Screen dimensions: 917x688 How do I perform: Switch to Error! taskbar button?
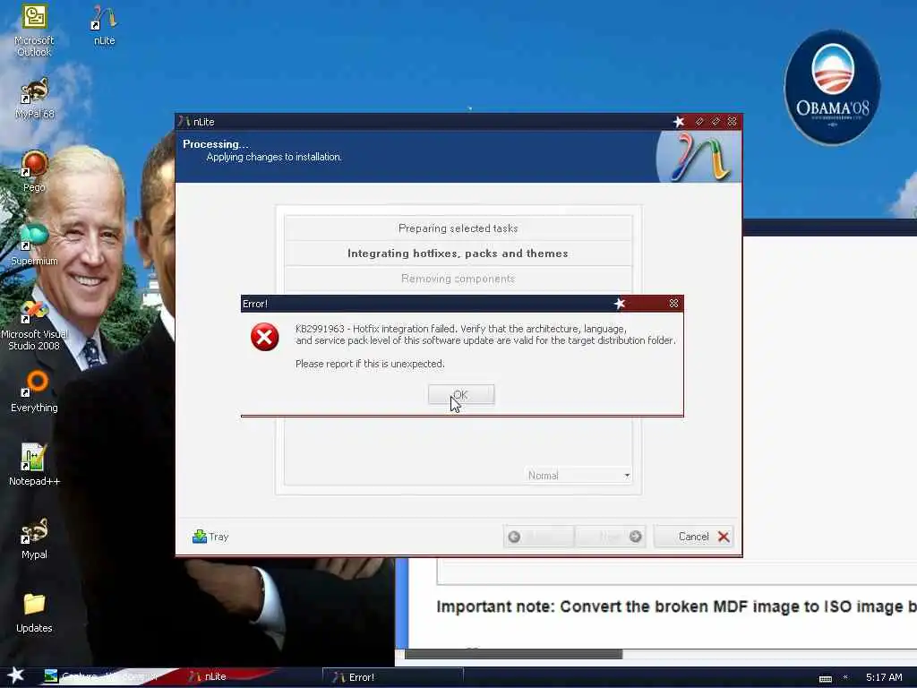coord(392,677)
